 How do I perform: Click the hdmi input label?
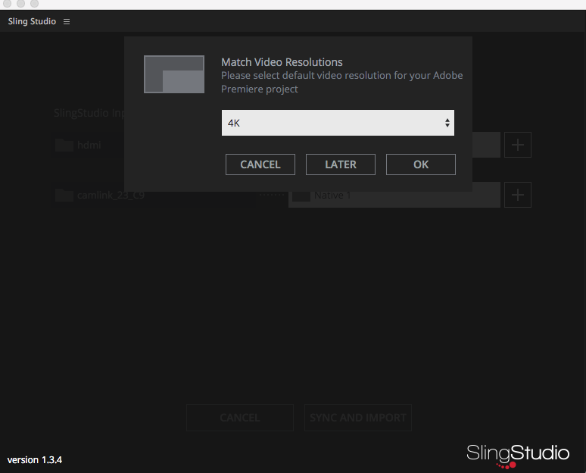[89, 146]
